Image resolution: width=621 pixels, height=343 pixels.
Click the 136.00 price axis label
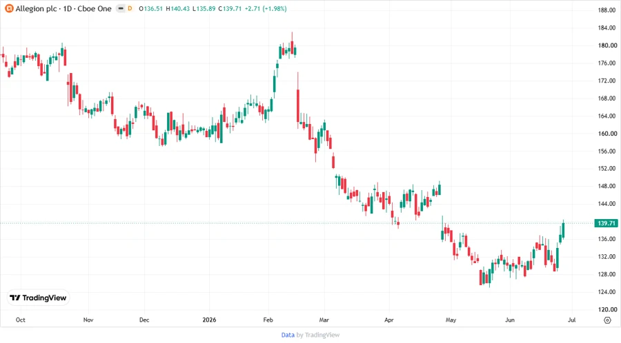pos(607,239)
